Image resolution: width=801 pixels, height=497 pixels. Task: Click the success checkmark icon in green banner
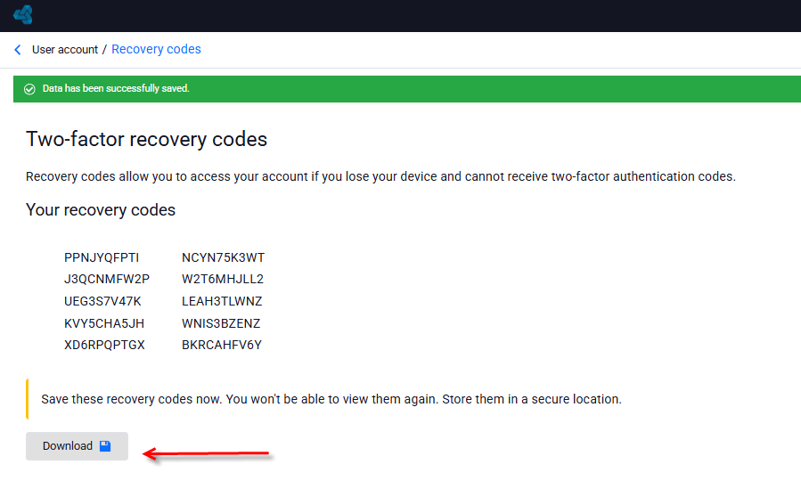[x=29, y=89]
